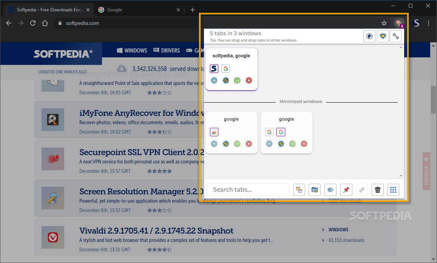
Task: Click the blue folder icon in the bottom toolbar
Action: click(315, 190)
